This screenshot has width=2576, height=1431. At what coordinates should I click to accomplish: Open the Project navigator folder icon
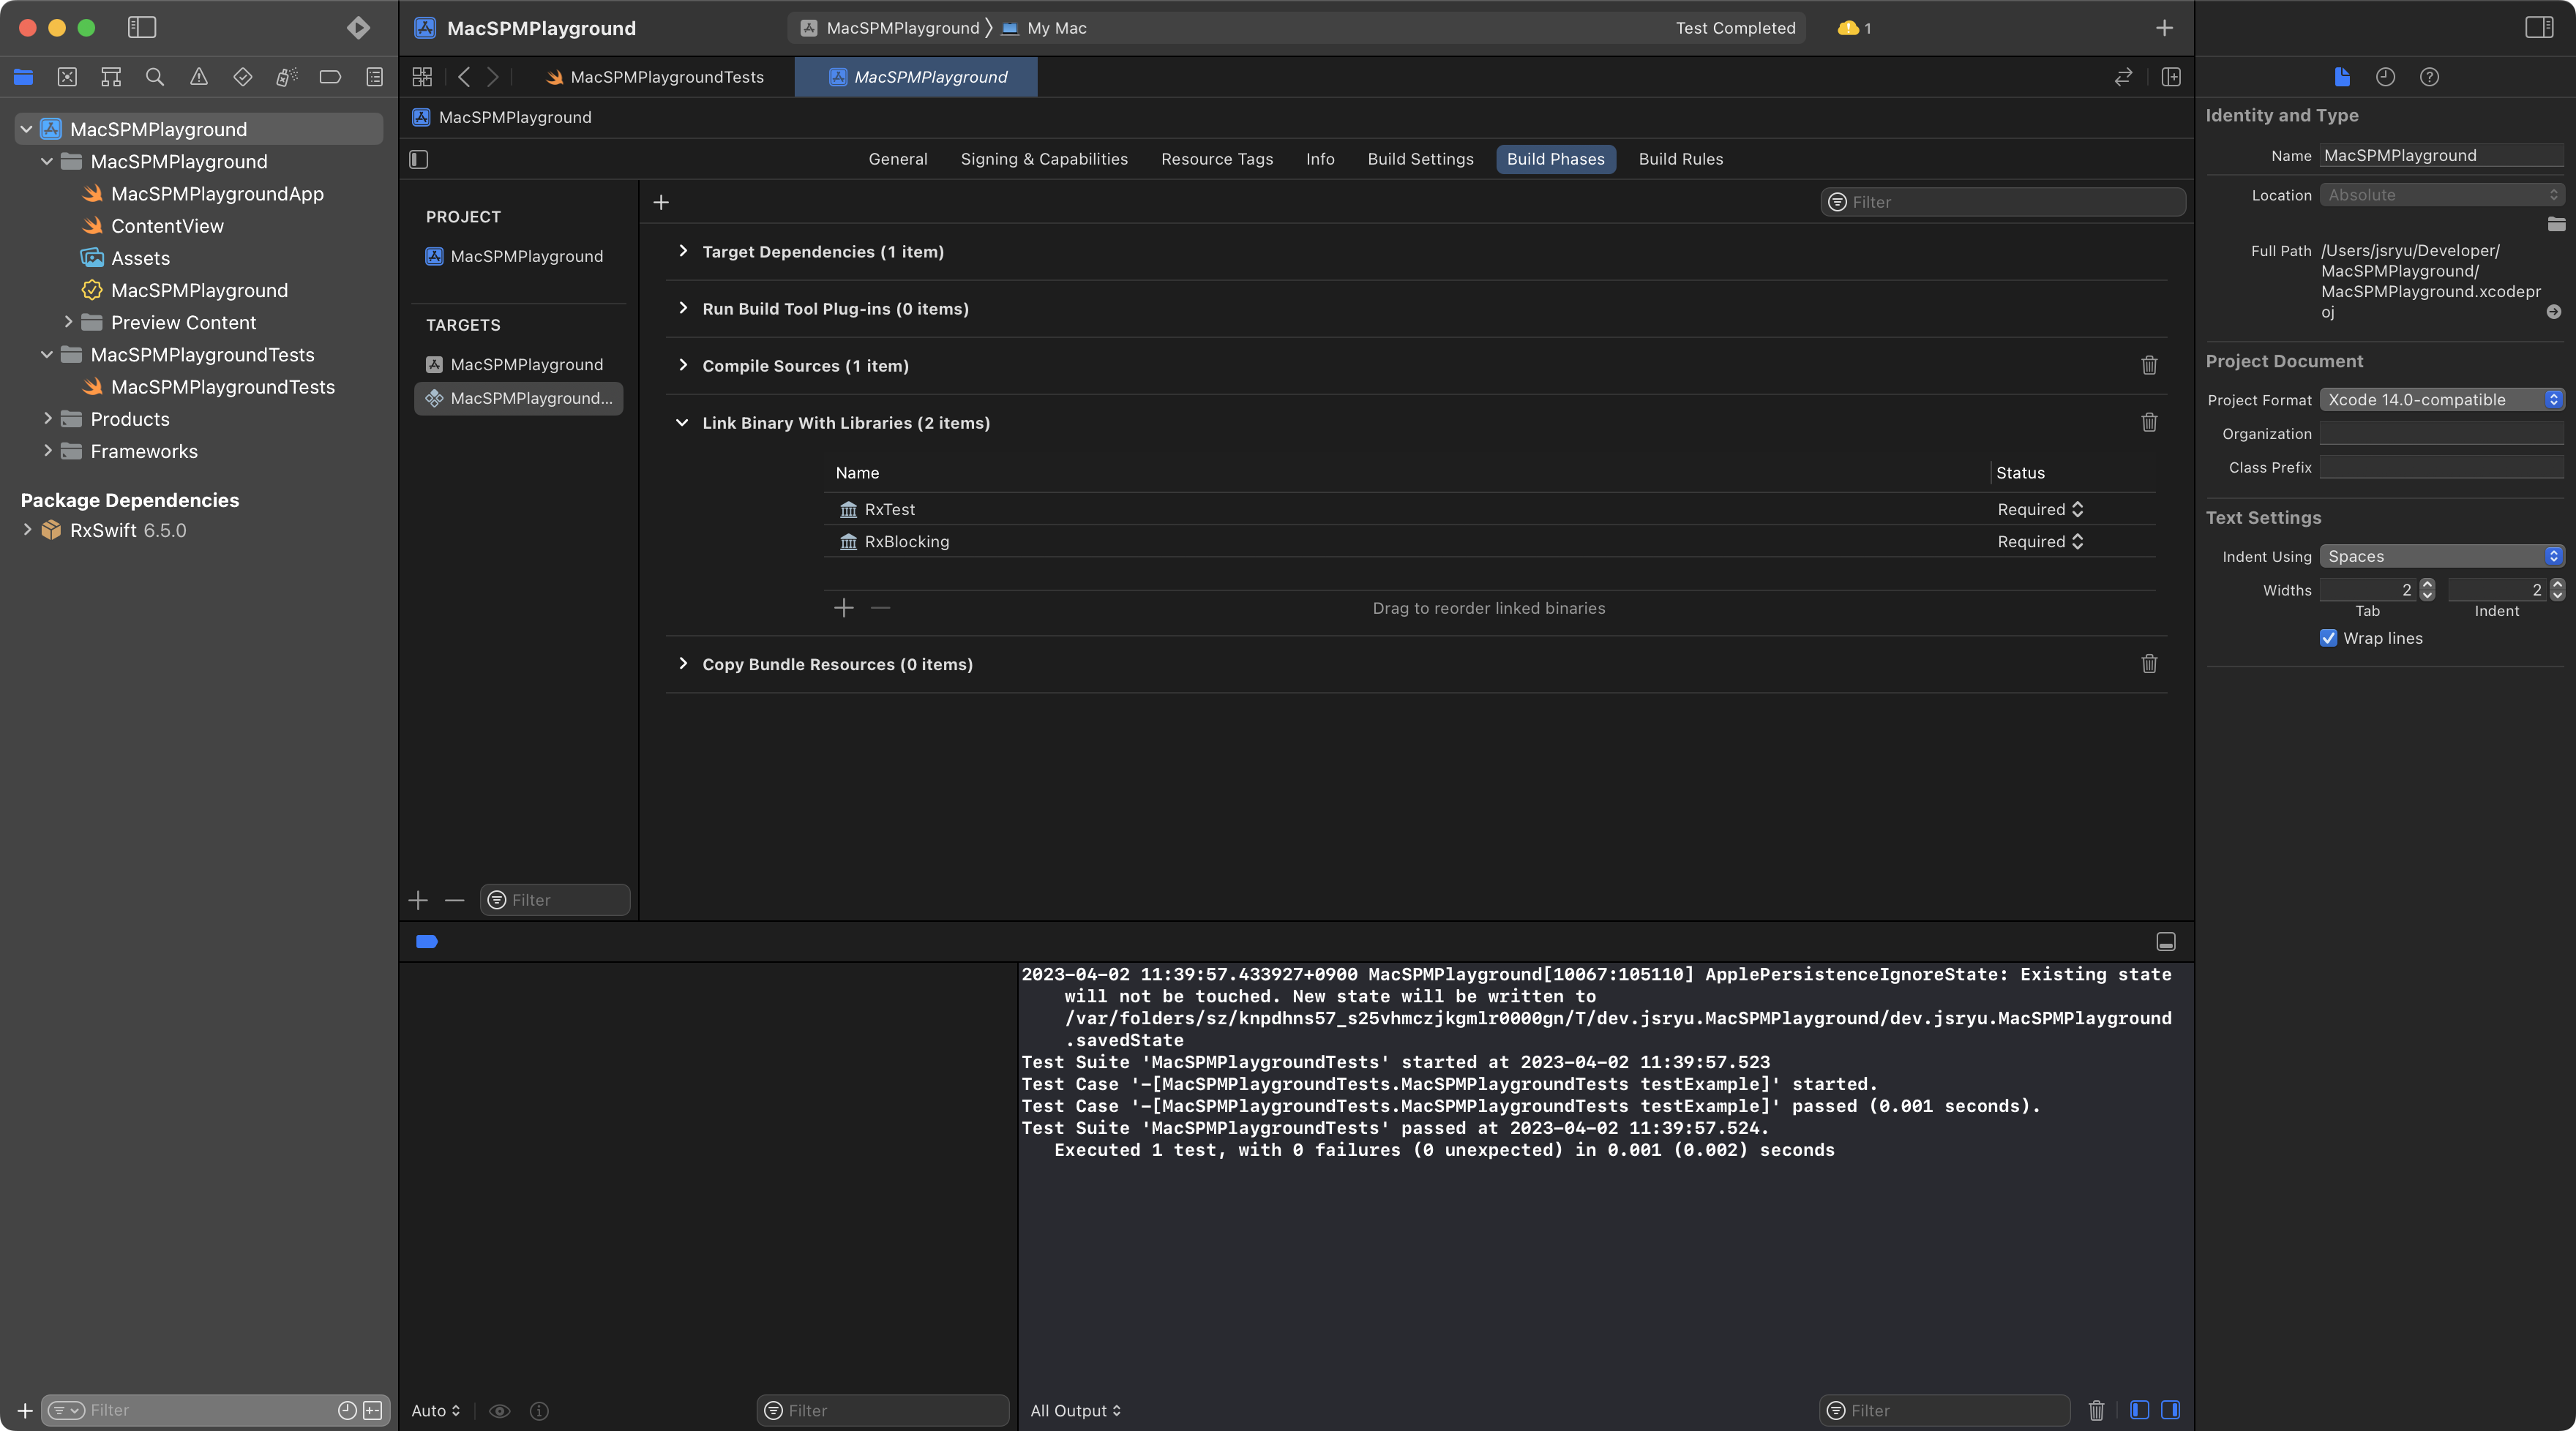click(24, 77)
